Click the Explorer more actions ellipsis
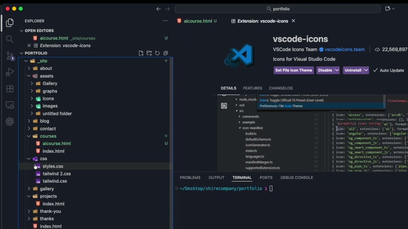Image resolution: width=408 pixels, height=229 pixels. [x=165, y=21]
